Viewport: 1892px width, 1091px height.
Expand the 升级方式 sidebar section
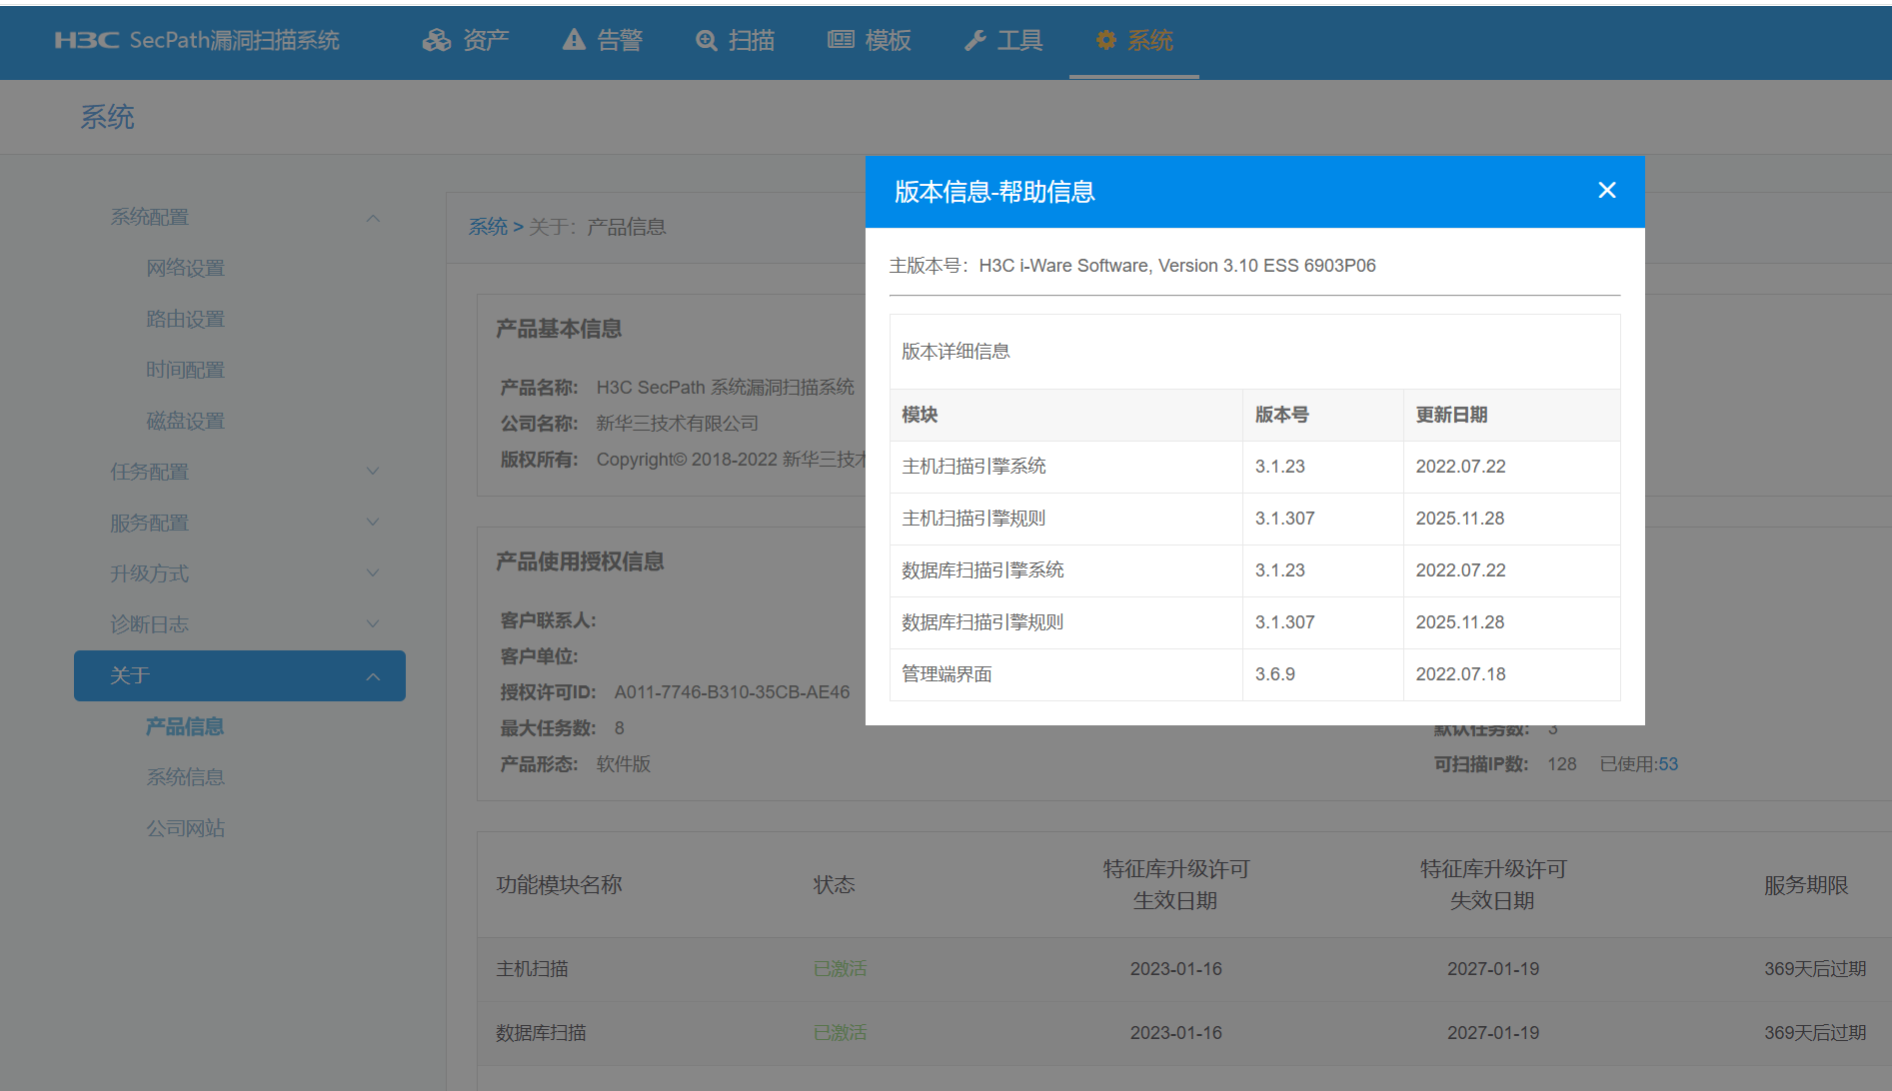click(373, 573)
